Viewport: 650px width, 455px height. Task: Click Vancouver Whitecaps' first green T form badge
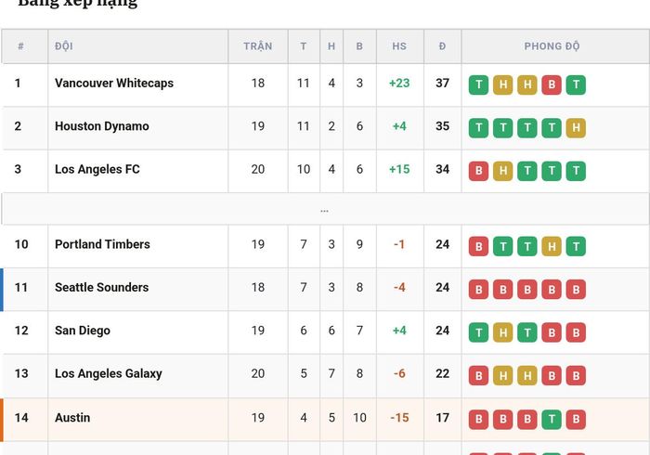pyautogui.click(x=478, y=84)
